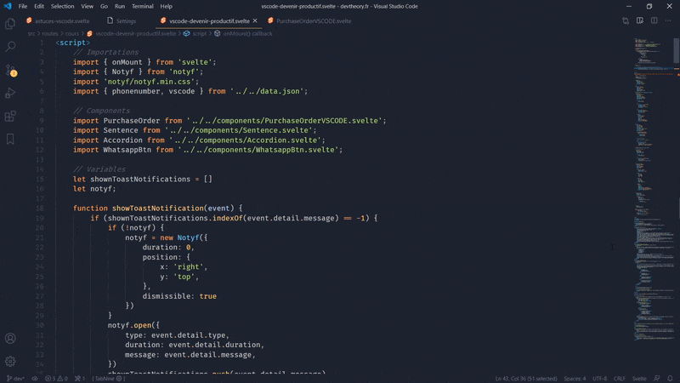The height and width of the screenshot is (383, 680).
Task: Click the feedback icon in status bar
Action: pyautogui.click(x=656, y=379)
